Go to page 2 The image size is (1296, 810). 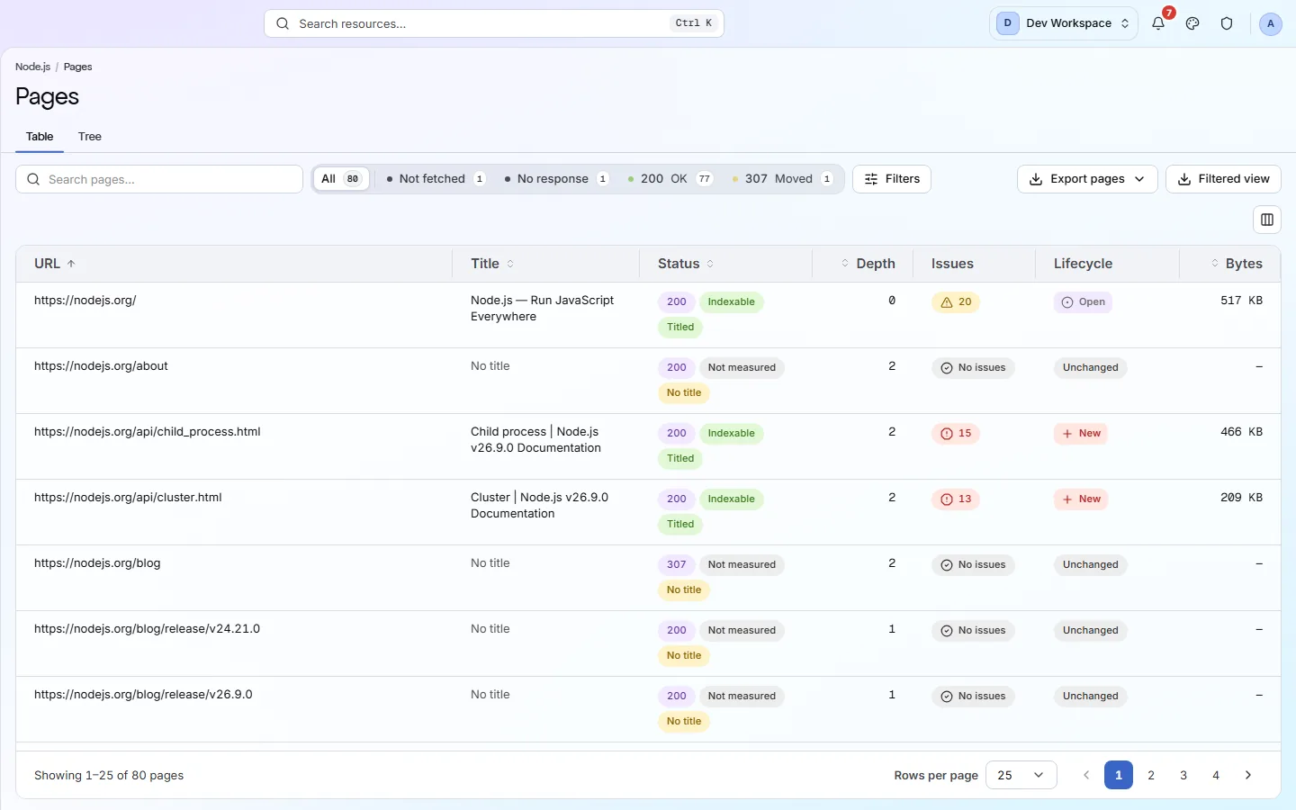(1151, 775)
